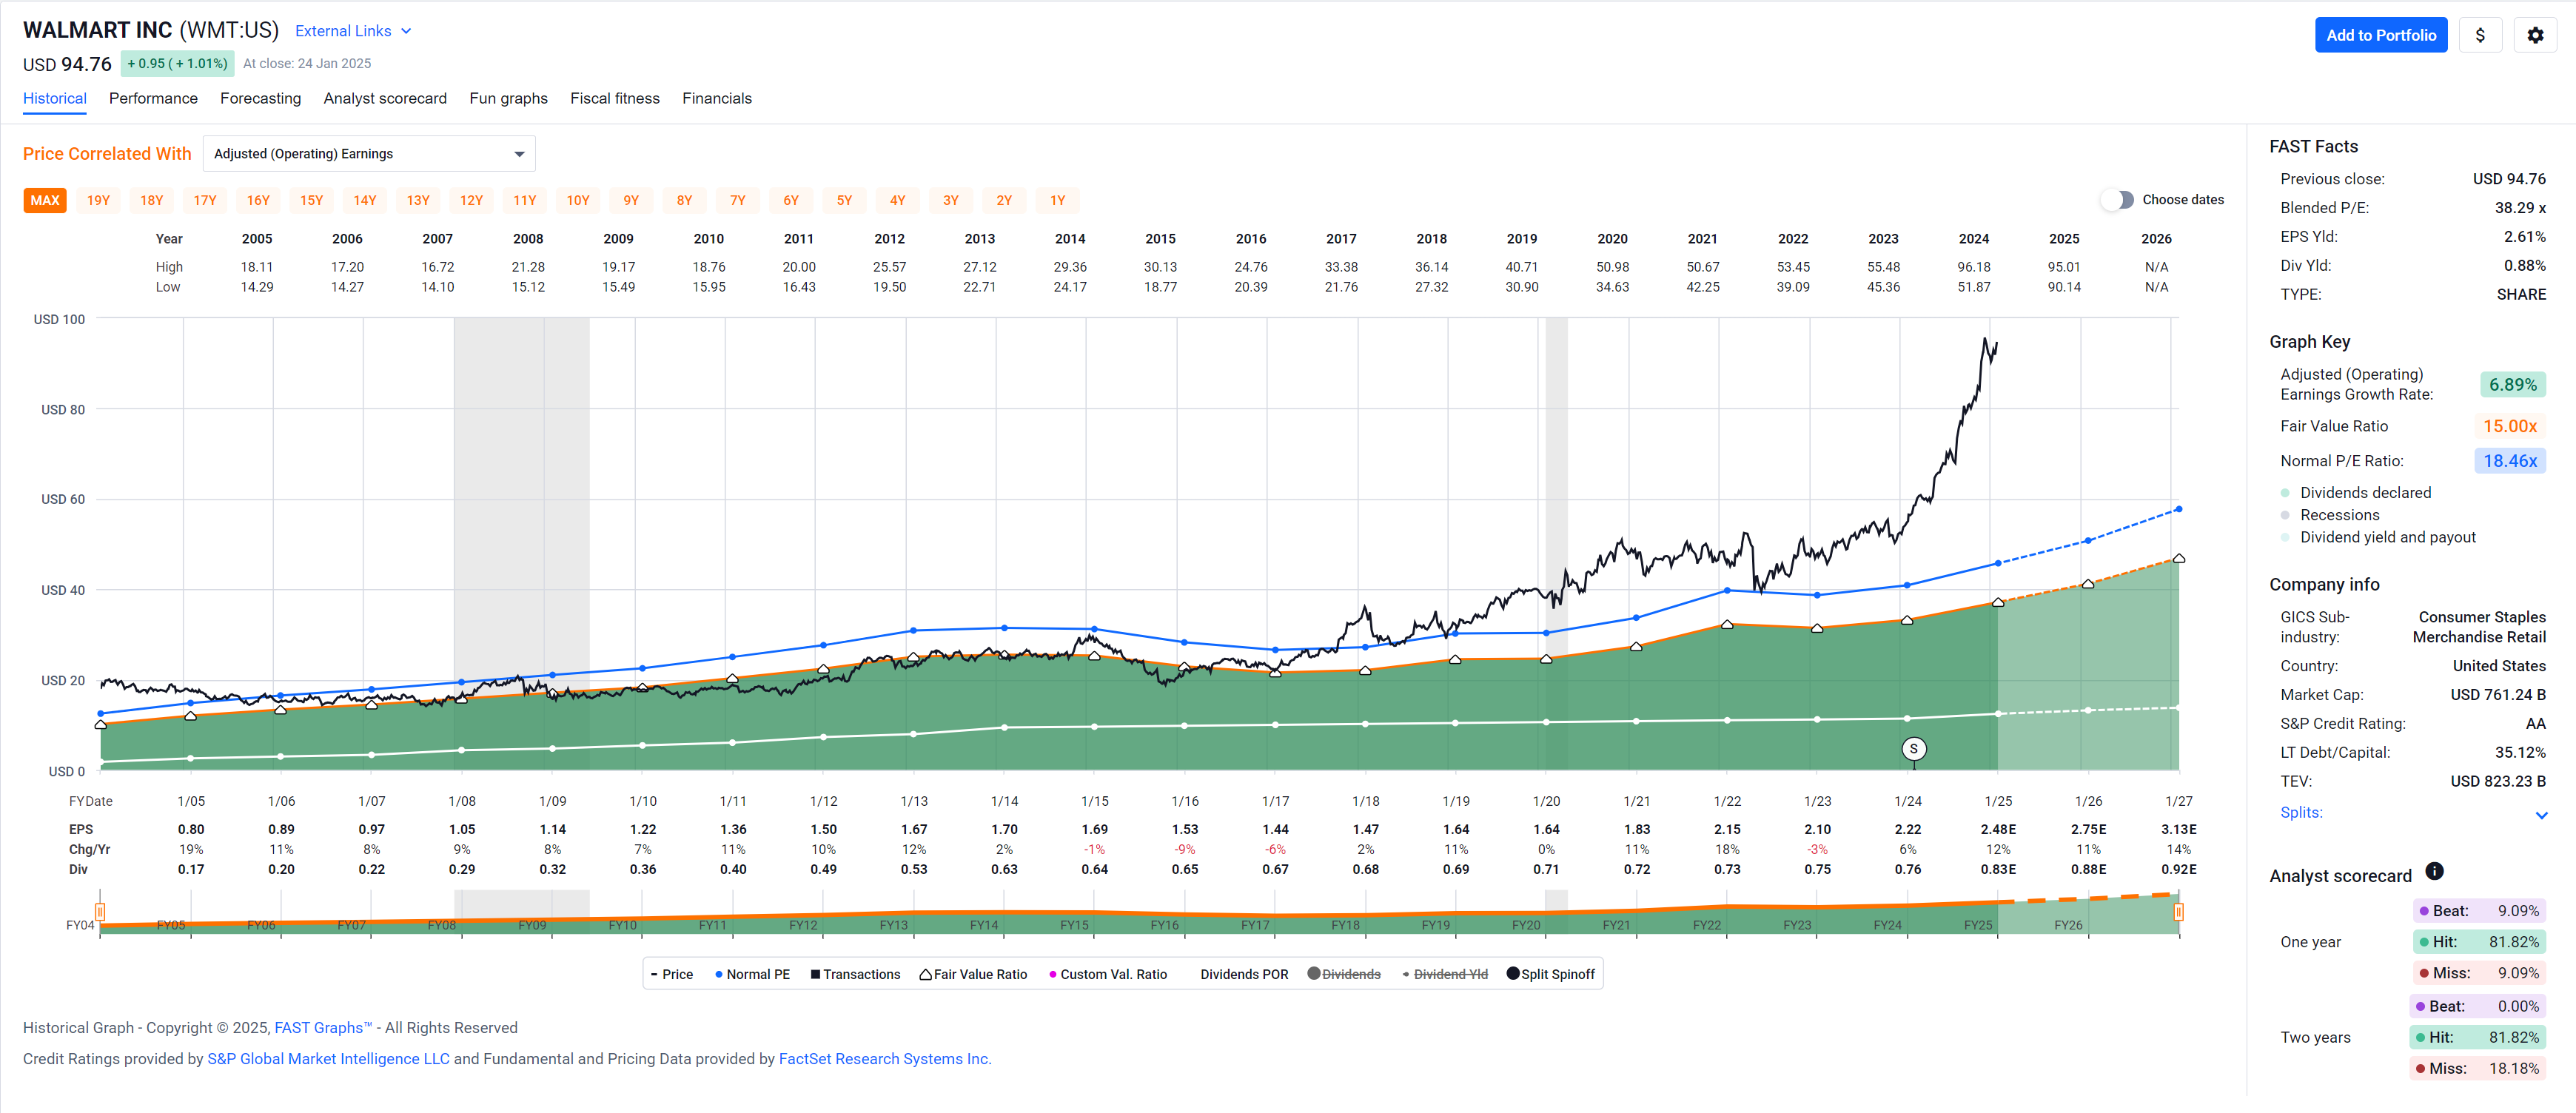
Task: Click the USD 761.24 B market cap value
Action: coord(2497,695)
